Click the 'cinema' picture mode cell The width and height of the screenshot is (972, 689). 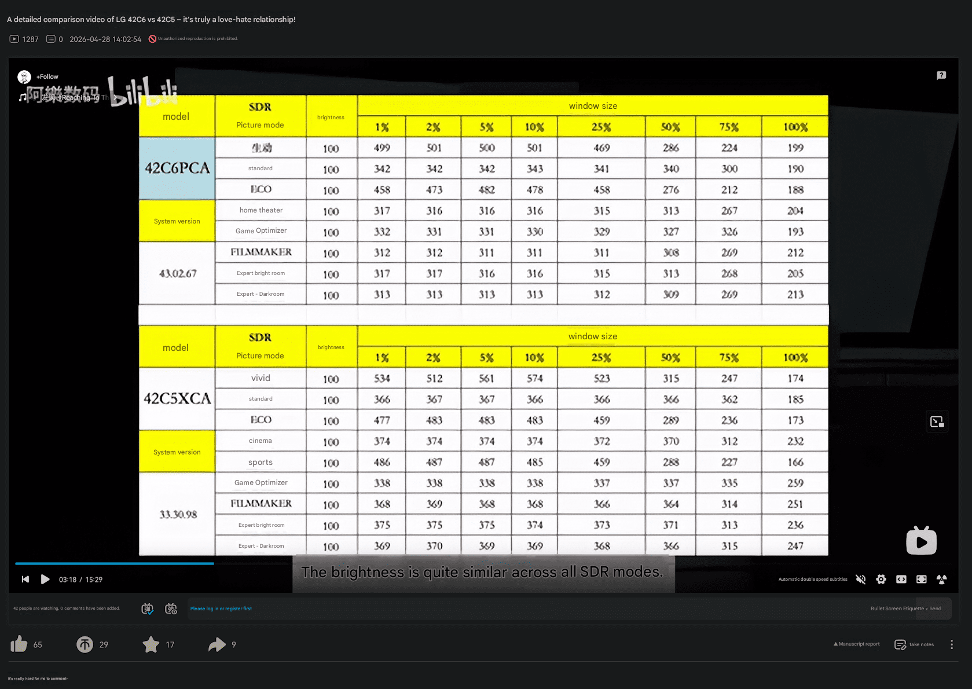(261, 441)
